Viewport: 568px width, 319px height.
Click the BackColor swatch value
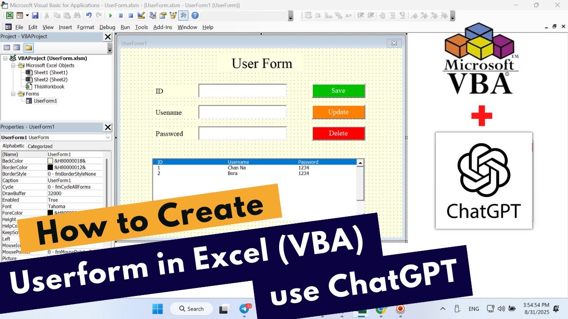[x=50, y=161]
